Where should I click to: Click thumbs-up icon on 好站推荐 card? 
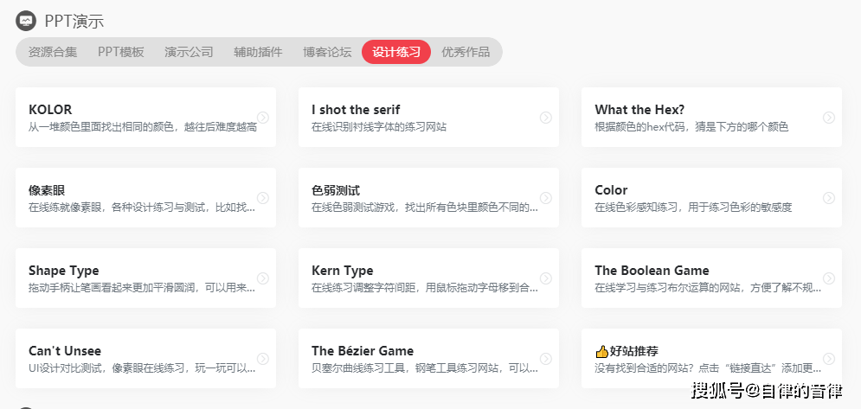tap(602, 351)
